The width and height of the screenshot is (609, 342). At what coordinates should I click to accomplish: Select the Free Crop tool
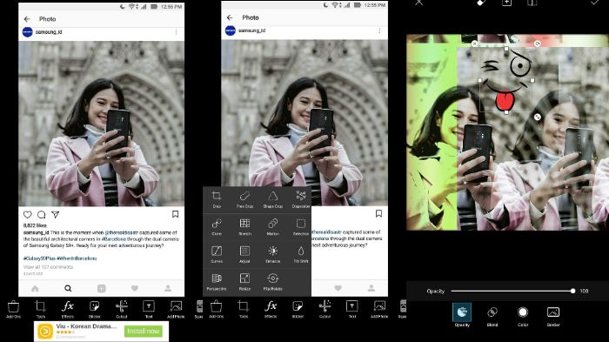click(x=244, y=199)
